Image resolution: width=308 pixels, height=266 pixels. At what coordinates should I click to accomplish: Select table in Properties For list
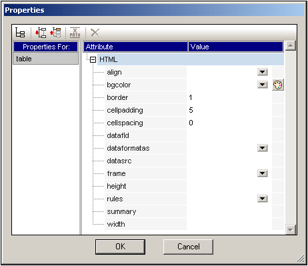(x=46, y=59)
